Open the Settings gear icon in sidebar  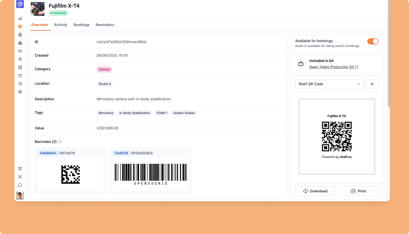point(20,92)
